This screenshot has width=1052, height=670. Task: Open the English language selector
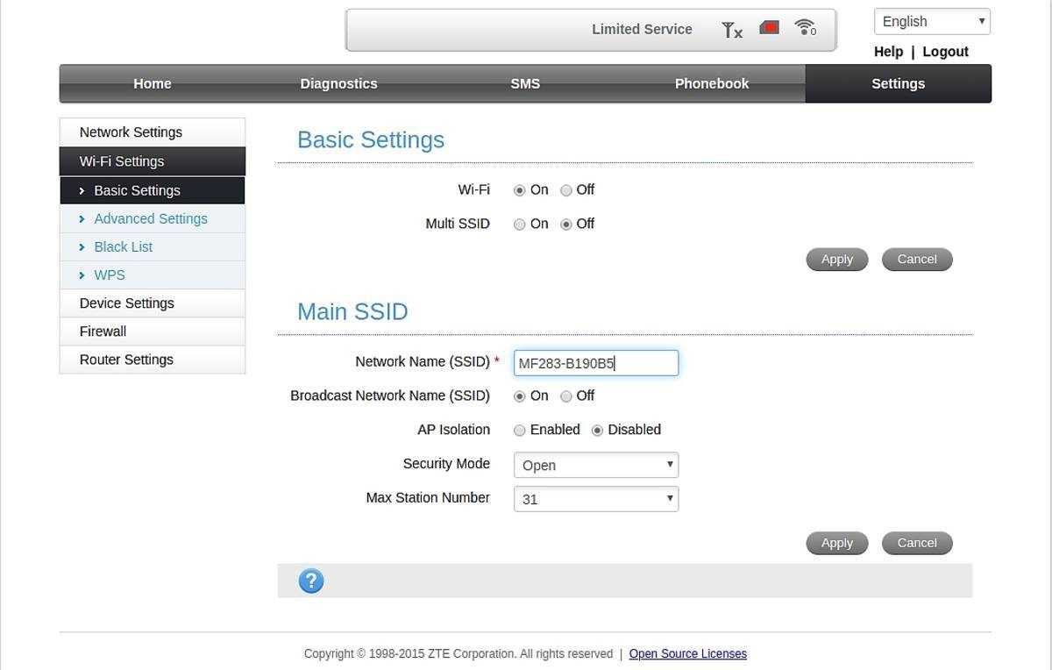pyautogui.click(x=932, y=22)
